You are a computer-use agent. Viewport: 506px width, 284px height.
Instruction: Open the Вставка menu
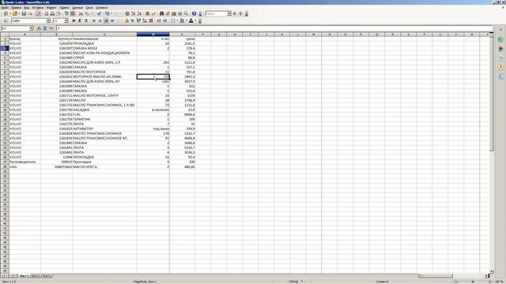(x=38, y=7)
